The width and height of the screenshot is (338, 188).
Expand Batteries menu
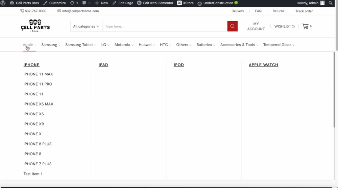206,45
